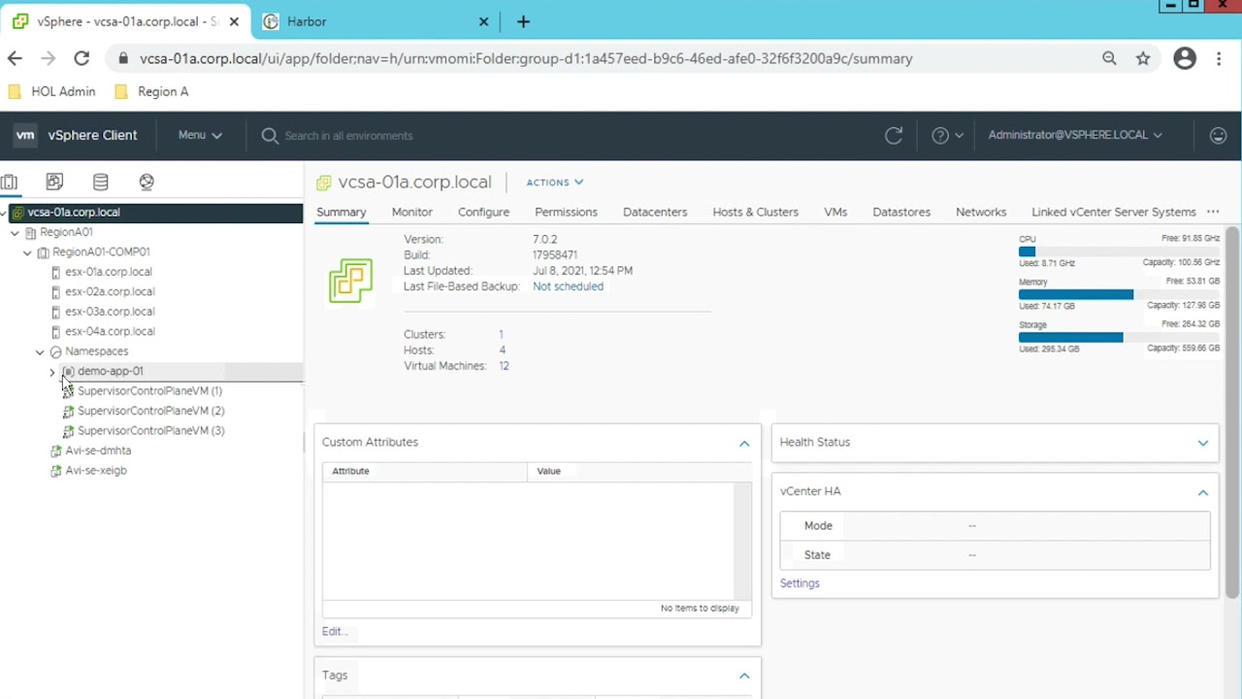
Task: Open the VMs and Templates inventory icon
Action: point(54,182)
